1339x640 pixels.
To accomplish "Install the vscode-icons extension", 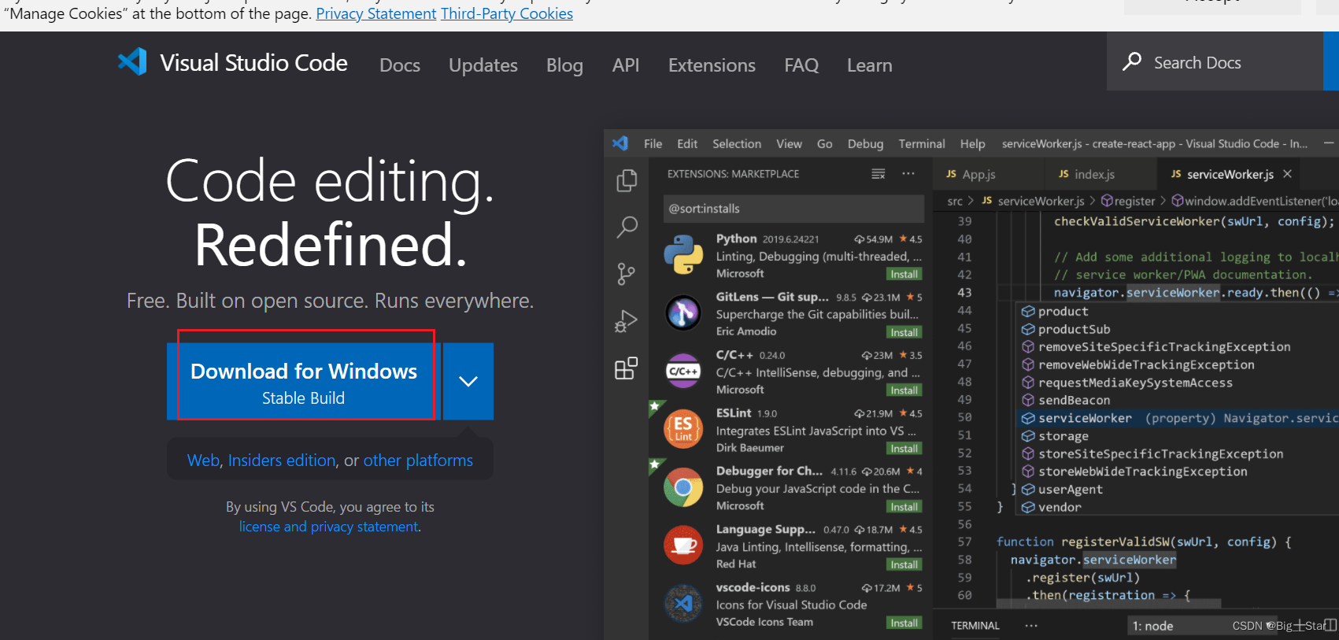I will coord(904,623).
